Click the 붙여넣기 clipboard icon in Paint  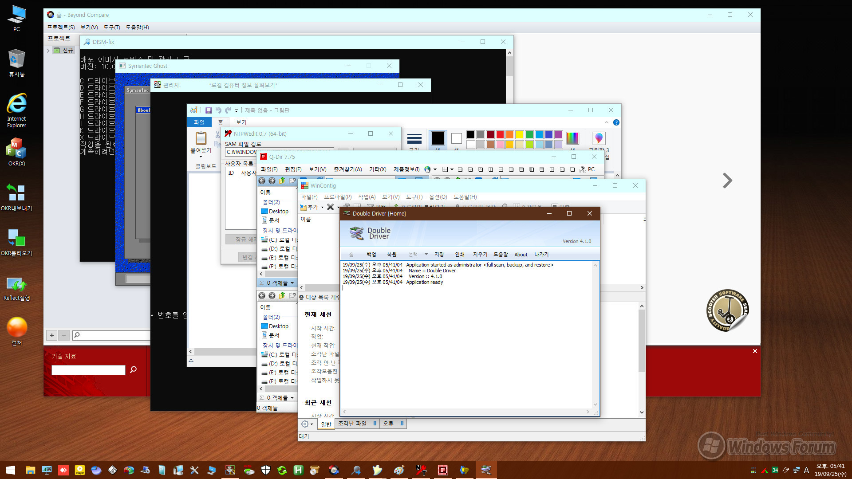coord(201,138)
